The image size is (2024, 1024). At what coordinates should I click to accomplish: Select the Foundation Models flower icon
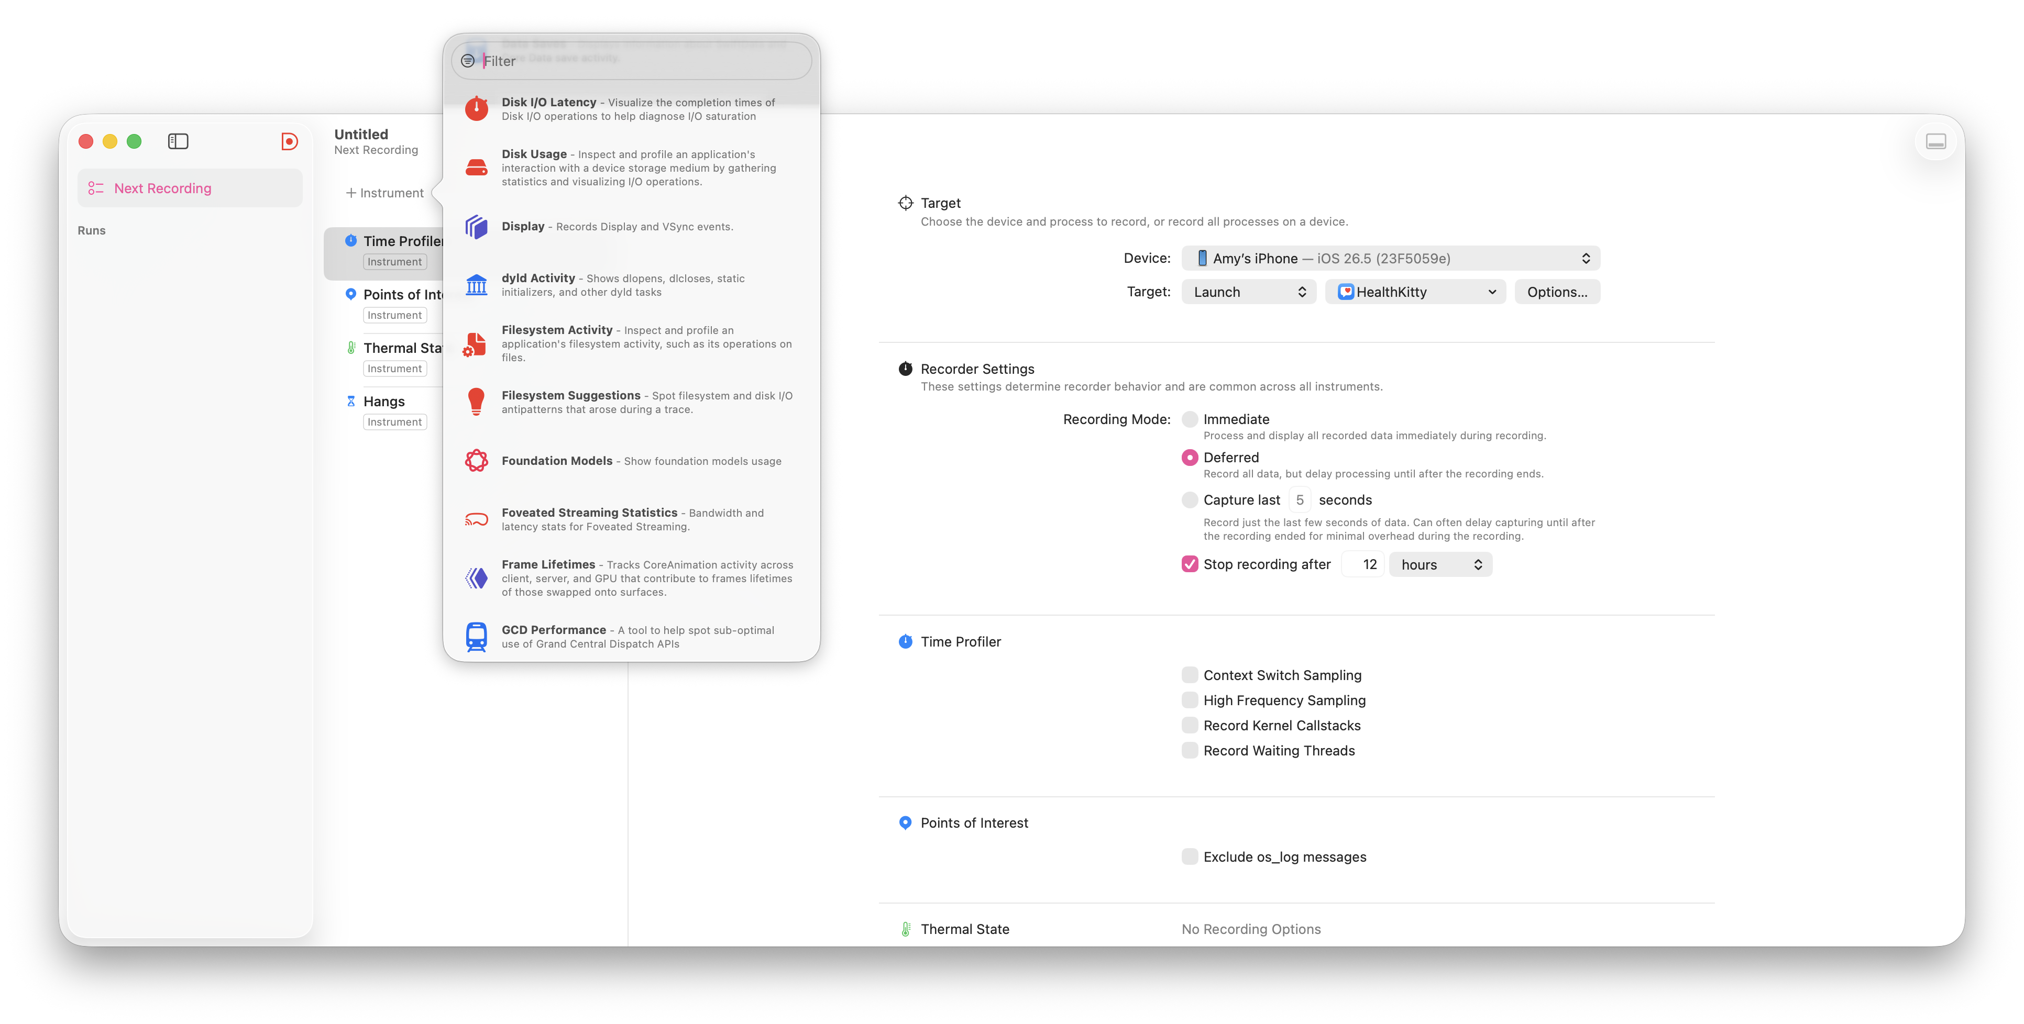[x=476, y=460]
